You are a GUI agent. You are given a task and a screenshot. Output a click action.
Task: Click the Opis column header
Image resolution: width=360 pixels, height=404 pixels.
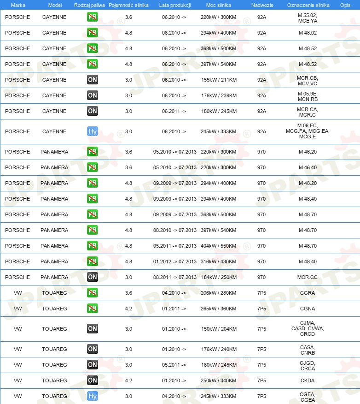pyautogui.click(x=345, y=5)
